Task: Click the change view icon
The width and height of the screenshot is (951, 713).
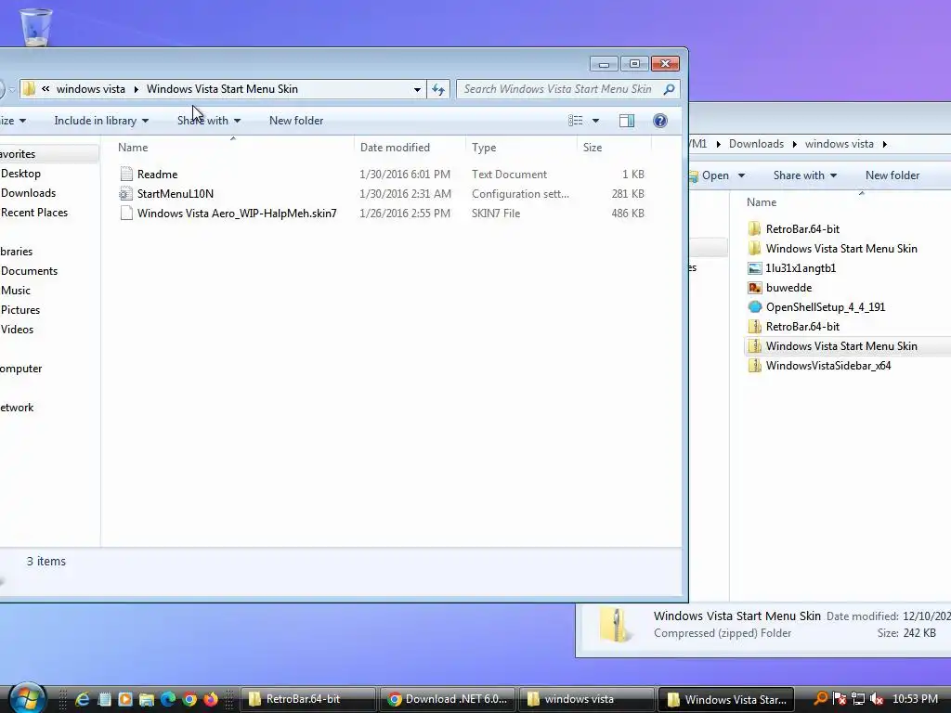Action: tap(575, 121)
